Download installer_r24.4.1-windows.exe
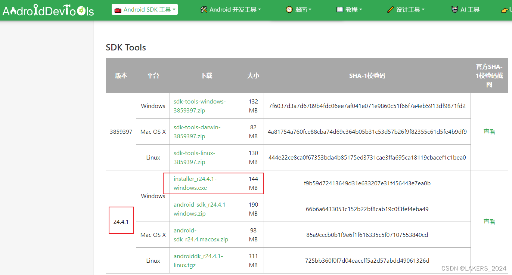Image resolution: width=512 pixels, height=275 pixels. (x=195, y=183)
